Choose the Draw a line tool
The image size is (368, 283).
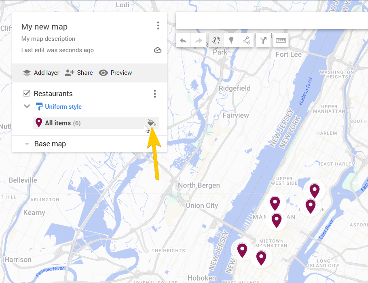pos(246,40)
